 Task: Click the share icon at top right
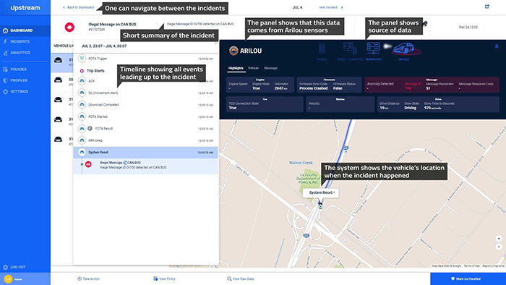pyautogui.click(x=487, y=7)
